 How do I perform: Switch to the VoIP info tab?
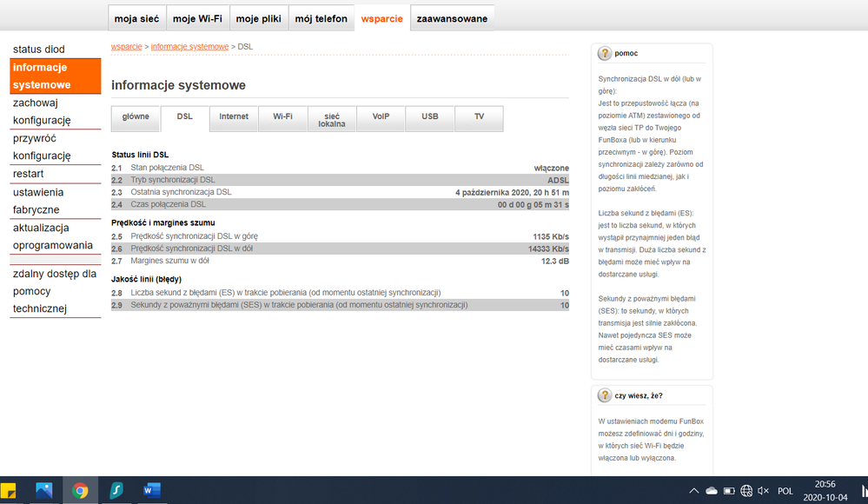coord(381,118)
